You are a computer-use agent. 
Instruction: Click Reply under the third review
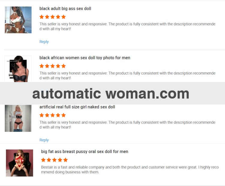44,140
